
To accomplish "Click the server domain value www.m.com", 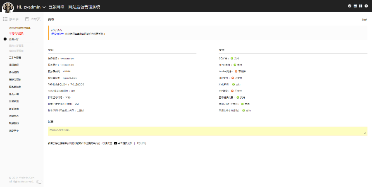I will pyautogui.click(x=67, y=58).
